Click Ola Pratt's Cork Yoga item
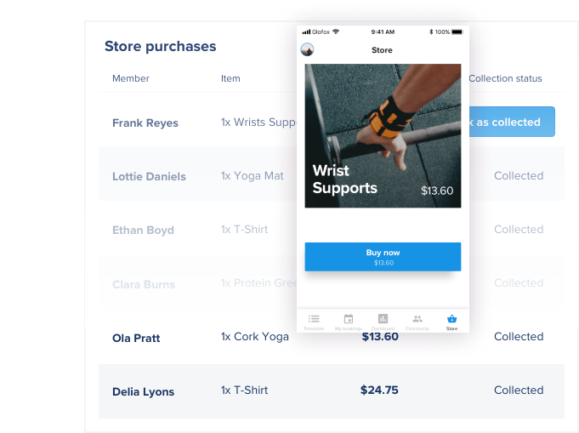Image resolution: width=579 pixels, height=433 pixels. 255,337
